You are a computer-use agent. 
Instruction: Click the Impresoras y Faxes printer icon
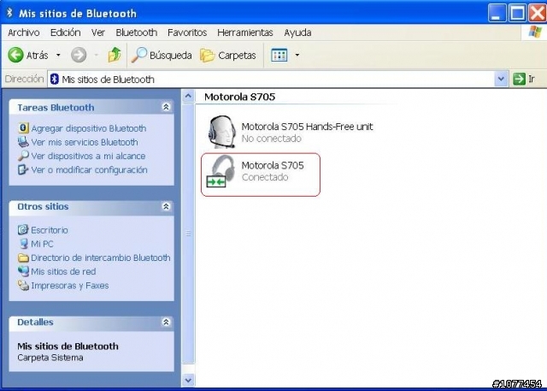pos(23,285)
